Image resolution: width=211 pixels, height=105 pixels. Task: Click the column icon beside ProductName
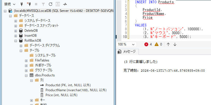pyautogui.click(x=42, y=90)
